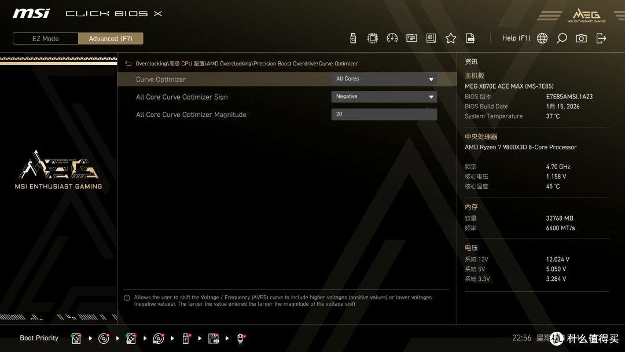Viewport: 625px width, 352px height.
Task: Go back using the breadcrumb return arrow
Action: 128,64
